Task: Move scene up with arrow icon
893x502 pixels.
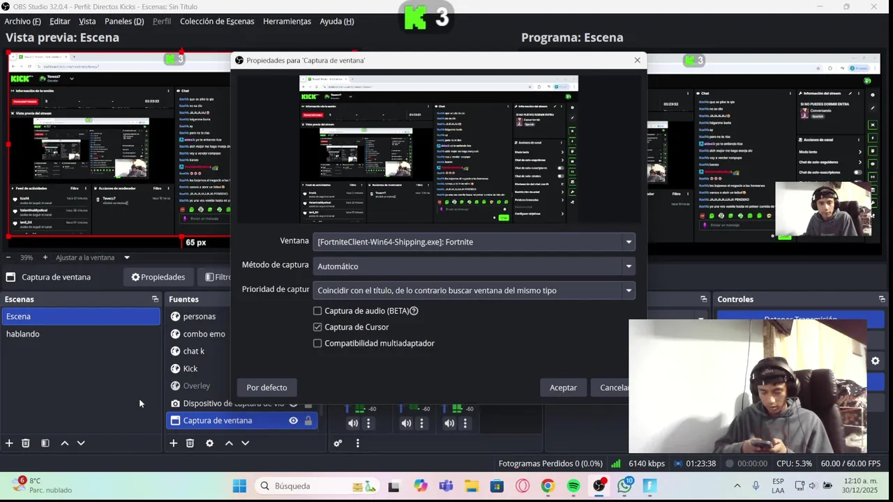Action: (x=64, y=443)
